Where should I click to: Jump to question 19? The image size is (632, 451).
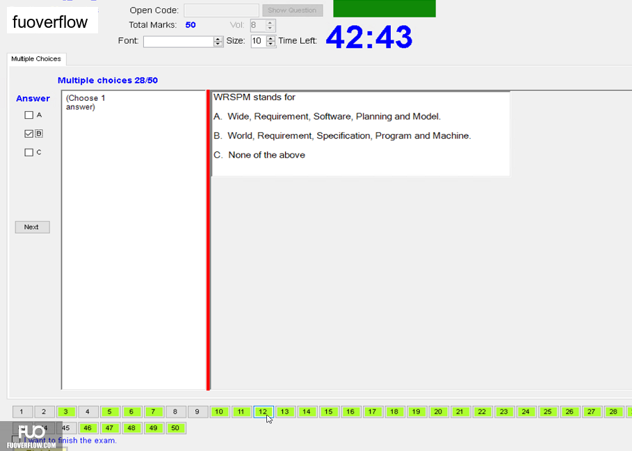416,411
